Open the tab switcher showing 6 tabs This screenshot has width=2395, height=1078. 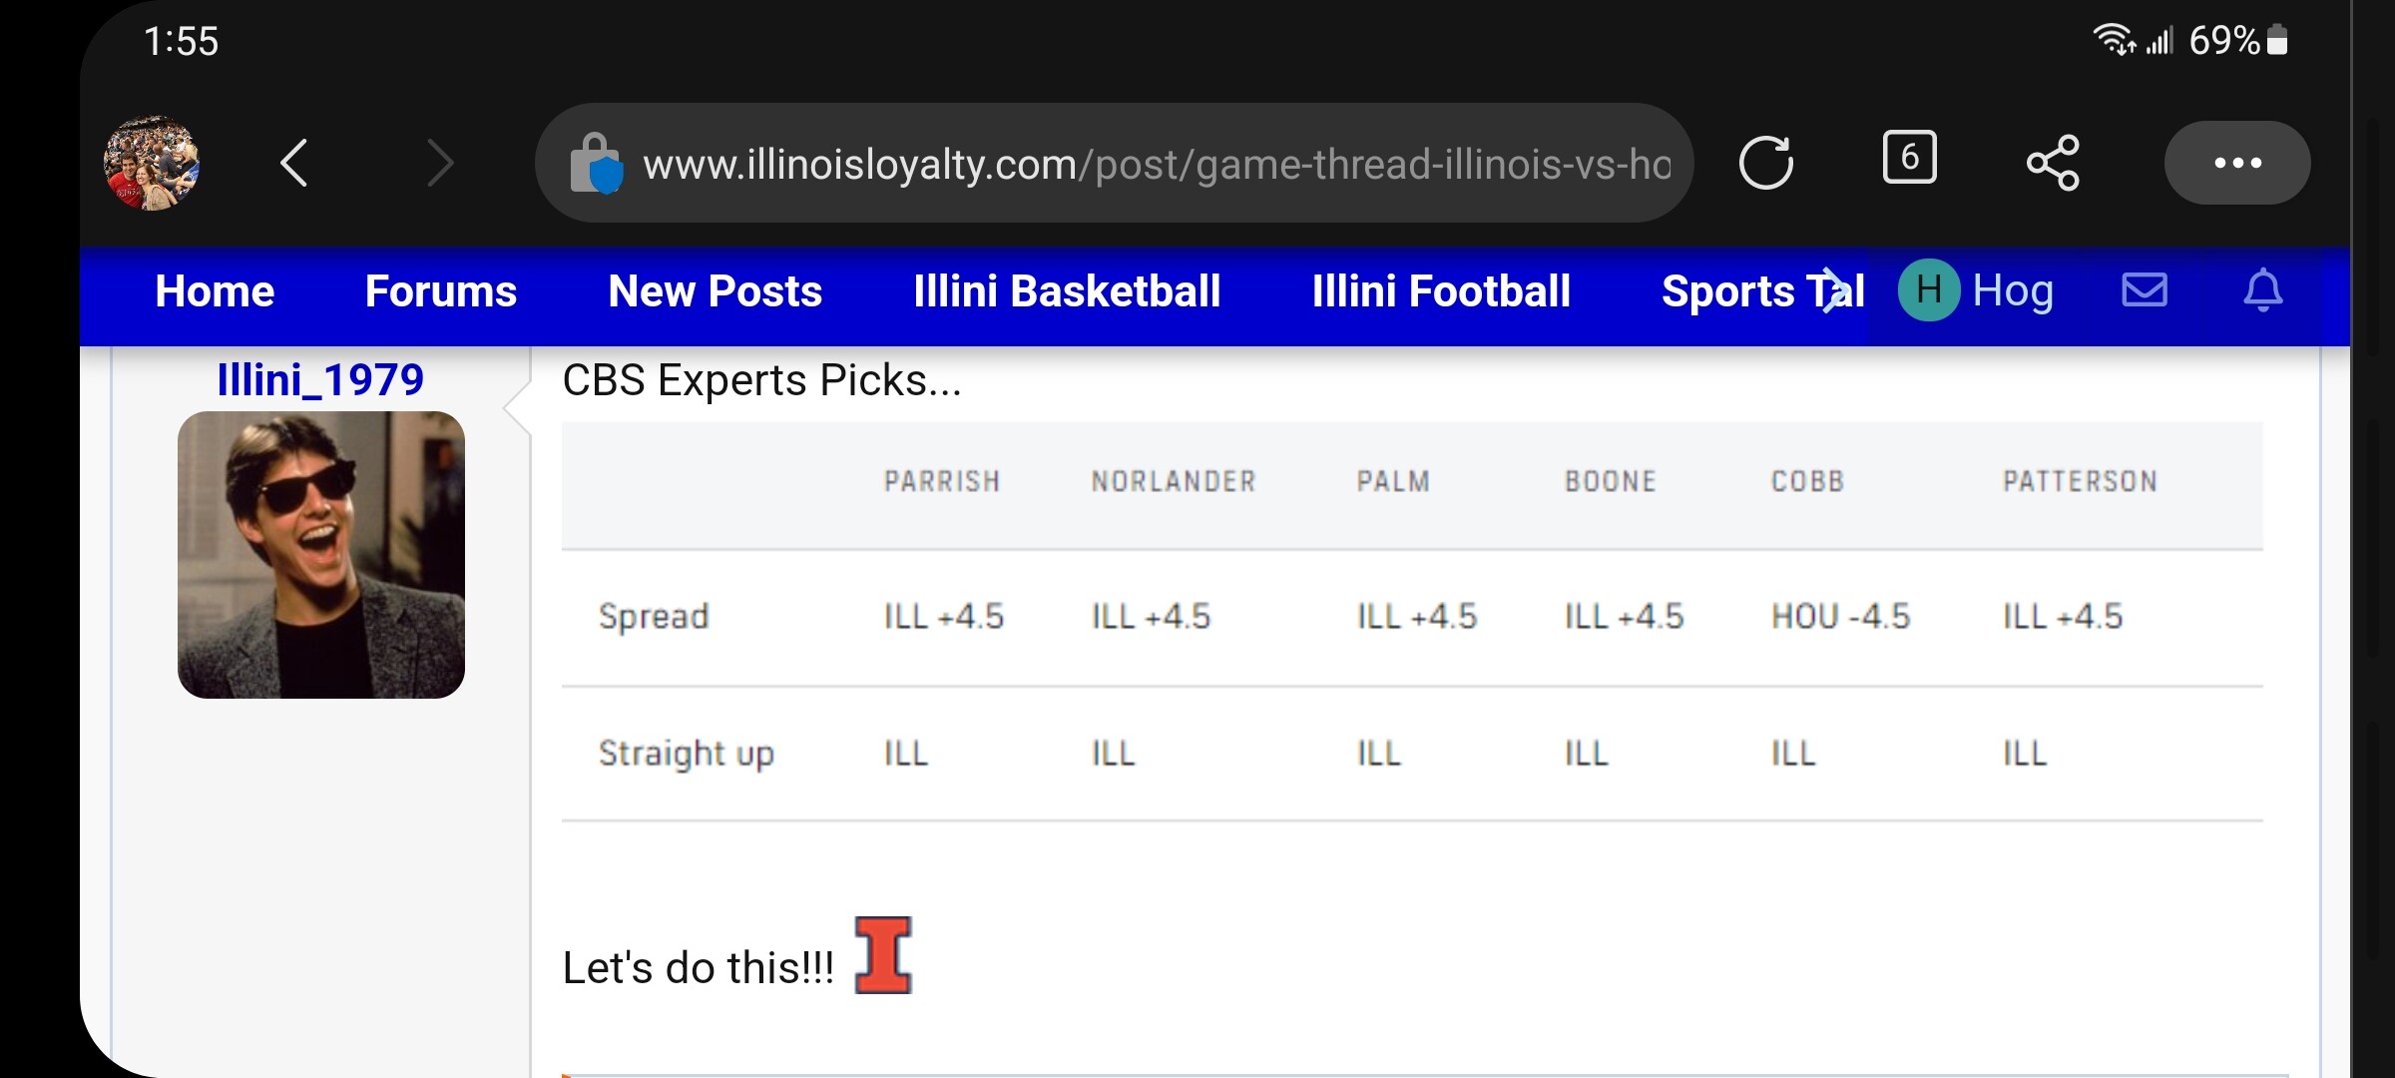click(x=1909, y=157)
